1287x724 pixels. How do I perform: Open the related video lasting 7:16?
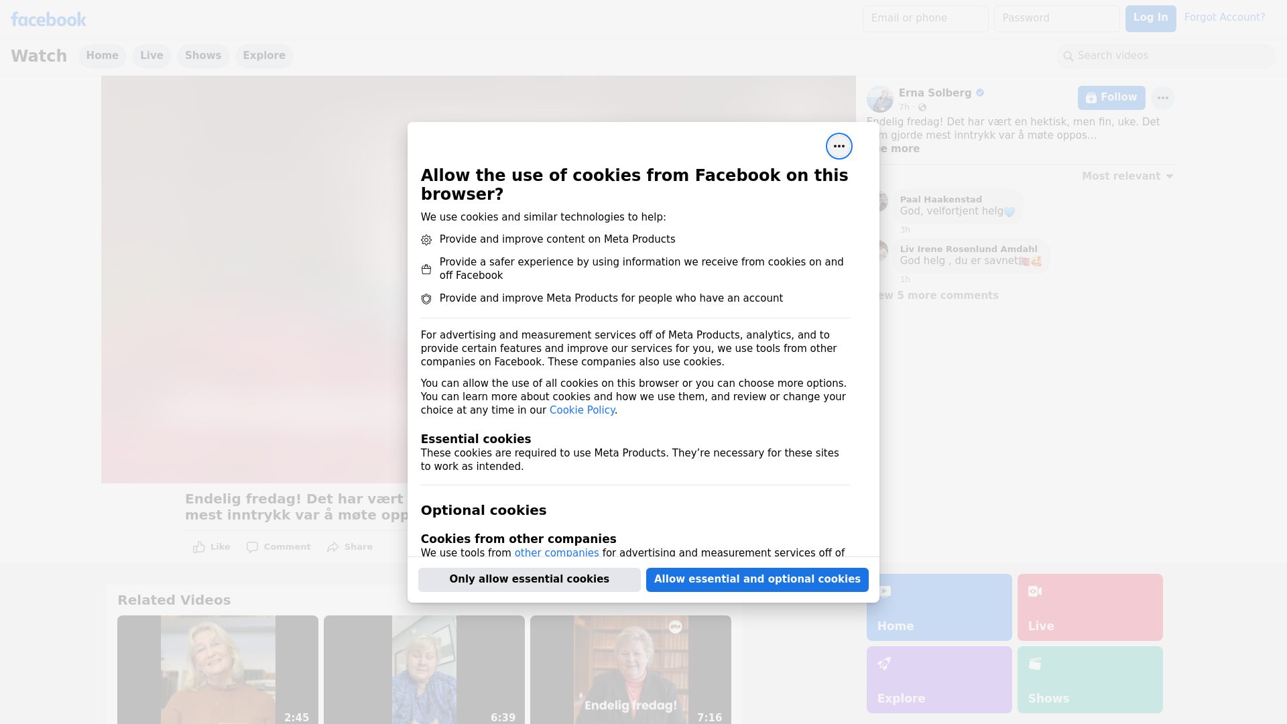(x=631, y=670)
